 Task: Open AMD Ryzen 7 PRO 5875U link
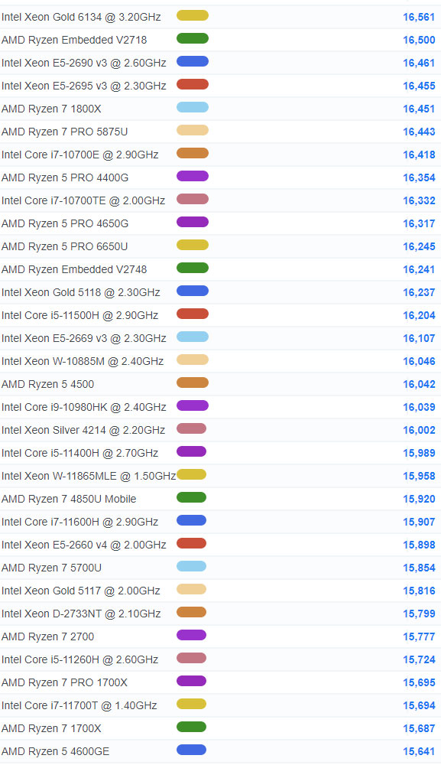64,132
